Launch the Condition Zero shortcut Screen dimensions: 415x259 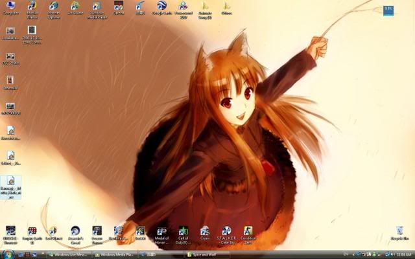point(248,232)
